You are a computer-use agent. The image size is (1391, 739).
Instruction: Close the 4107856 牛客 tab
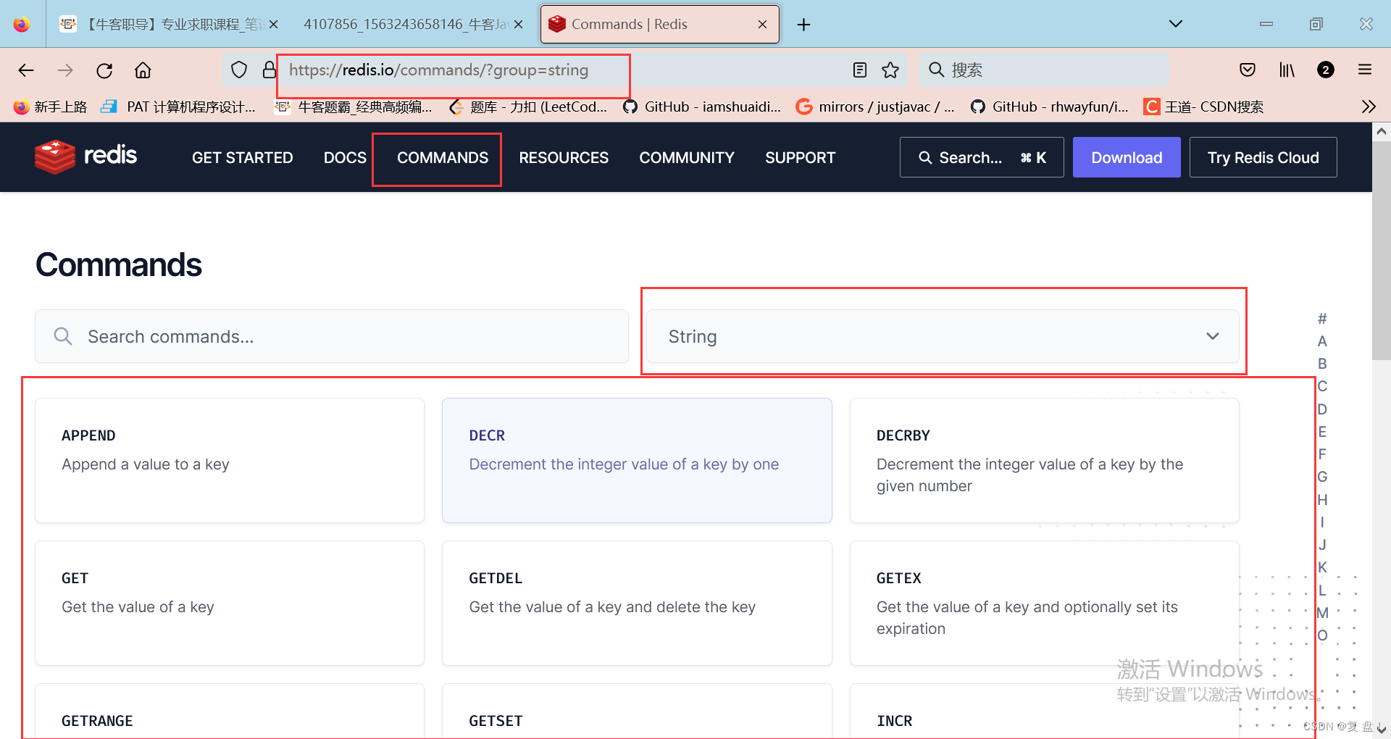coord(518,24)
